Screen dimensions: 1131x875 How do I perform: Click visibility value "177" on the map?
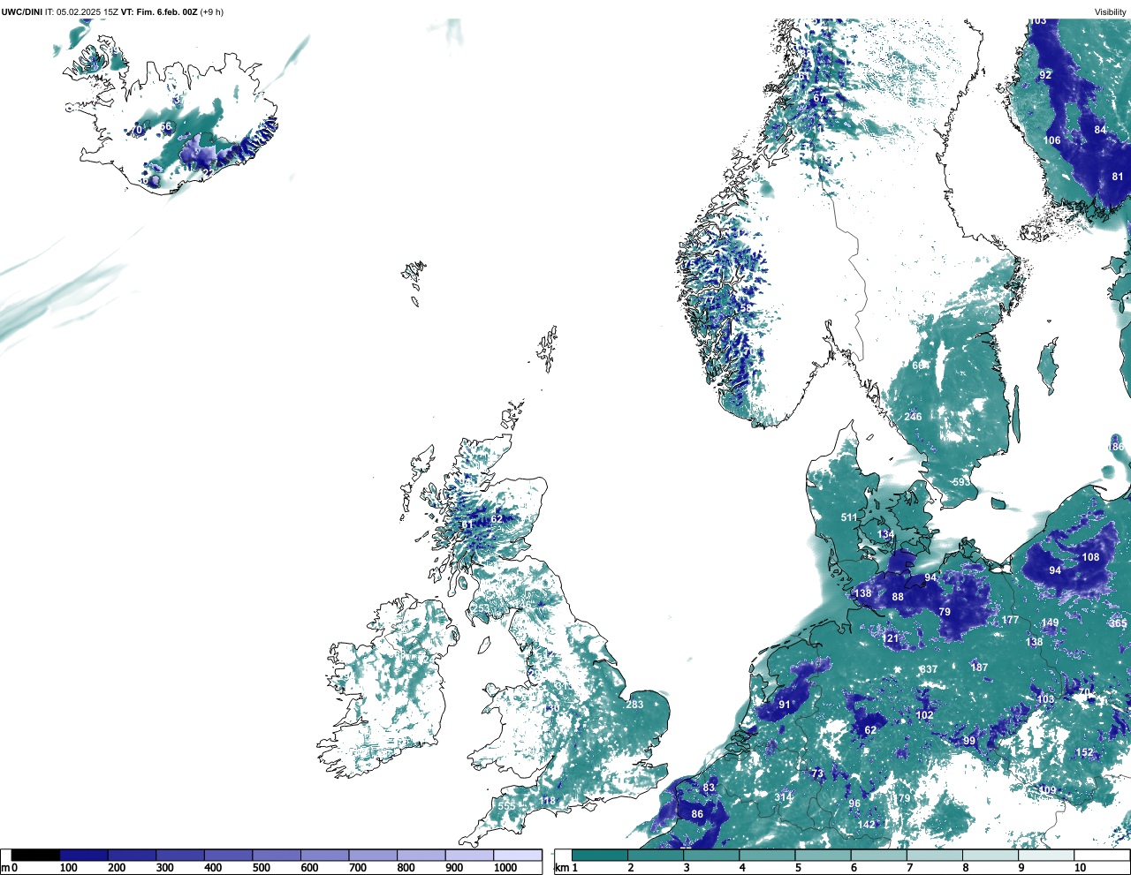click(1011, 620)
